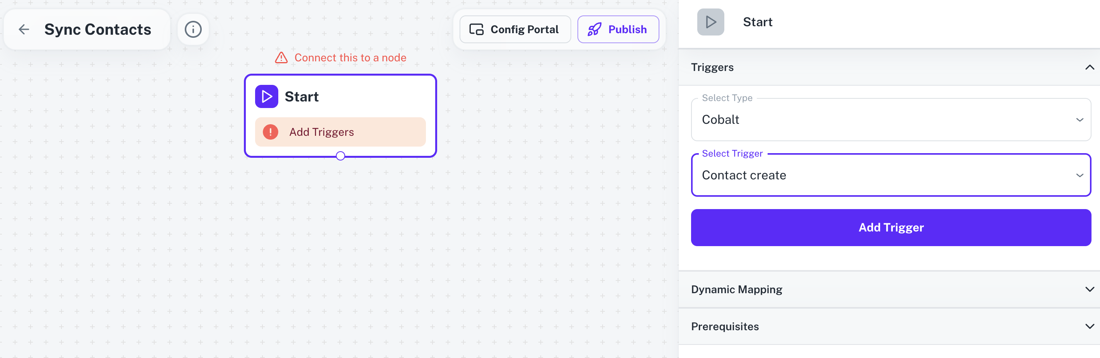Click the back arrow beside Sync Contacts
This screenshot has height=358, width=1100.
click(24, 29)
